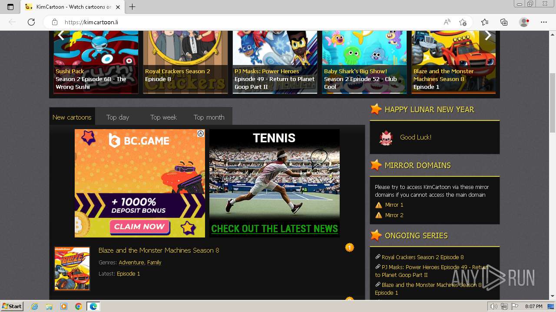Switch to Top month tab
Image resolution: width=556 pixels, height=312 pixels.
pos(209,117)
